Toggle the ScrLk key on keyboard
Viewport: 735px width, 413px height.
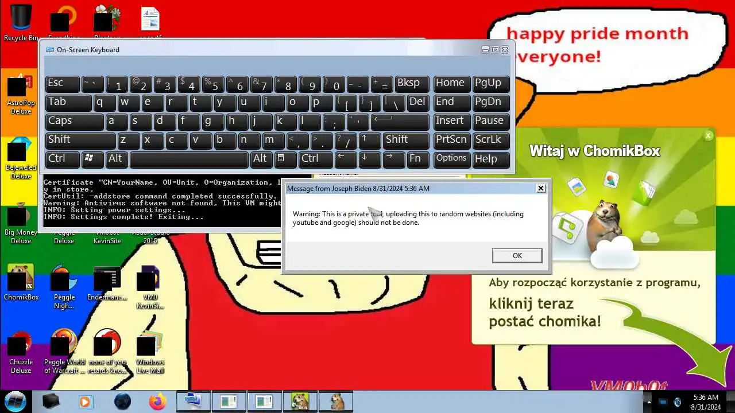491,140
